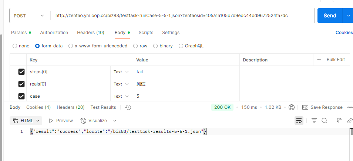The height and width of the screenshot is (161, 353).
Task: Expand the HTML format dropdown
Action: coord(26,121)
